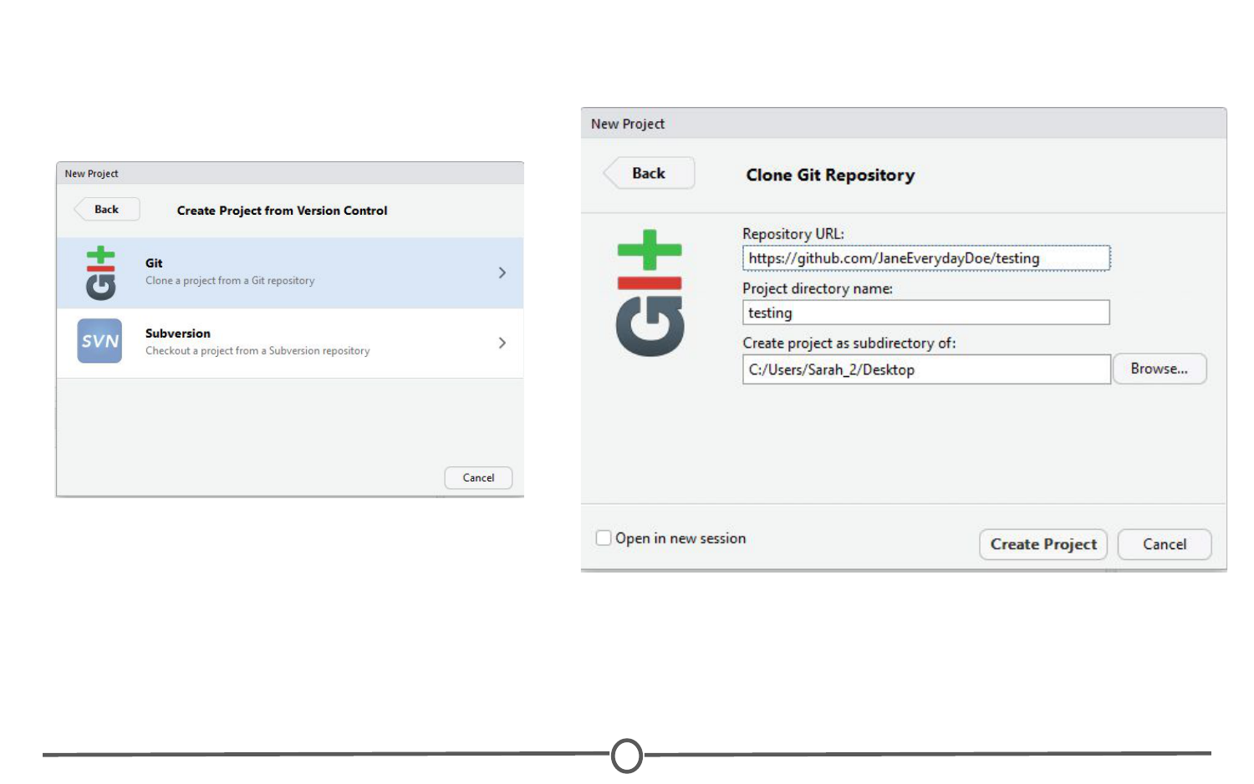
Task: Click into the Repository URL field
Action: coord(925,258)
